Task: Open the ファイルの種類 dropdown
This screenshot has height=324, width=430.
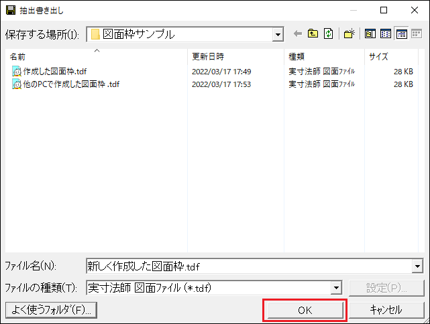Action: tap(336, 288)
